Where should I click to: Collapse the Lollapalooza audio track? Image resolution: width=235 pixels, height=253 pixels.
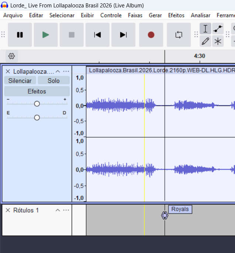coord(58,71)
